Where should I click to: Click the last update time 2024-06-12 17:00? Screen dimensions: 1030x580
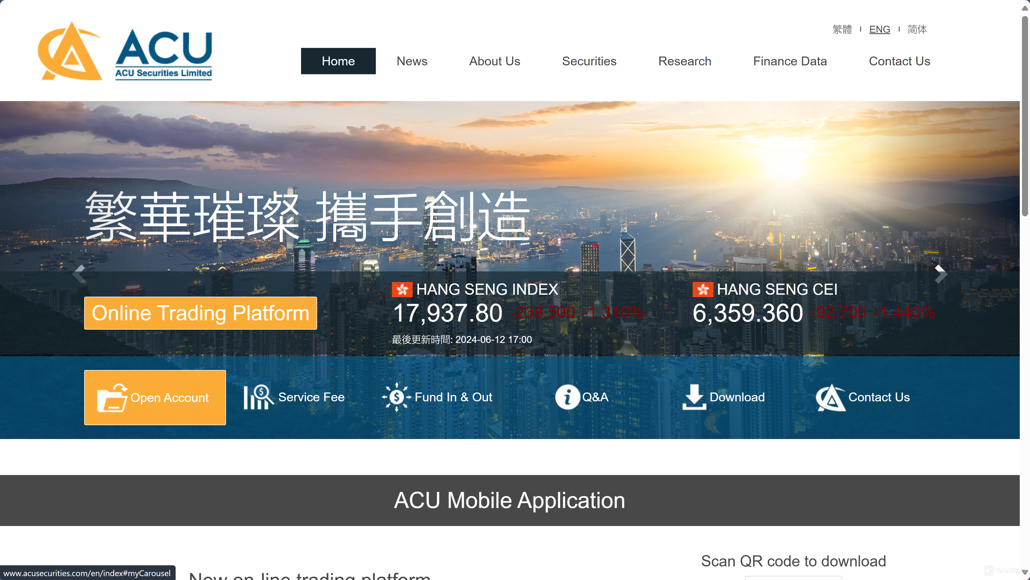pyautogui.click(x=494, y=340)
